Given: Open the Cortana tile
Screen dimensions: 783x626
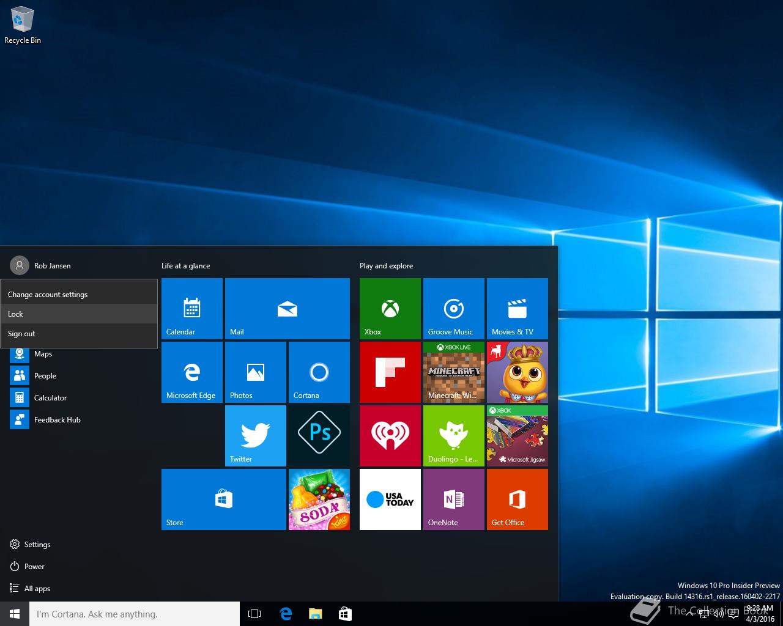Looking at the screenshot, I should 319,372.
